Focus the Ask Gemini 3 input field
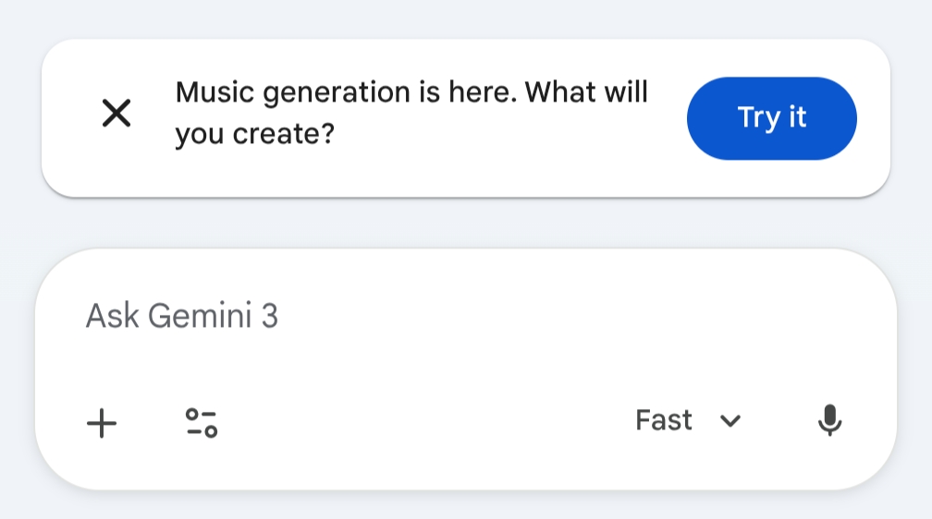Image resolution: width=932 pixels, height=519 pixels. pyautogui.click(x=462, y=317)
